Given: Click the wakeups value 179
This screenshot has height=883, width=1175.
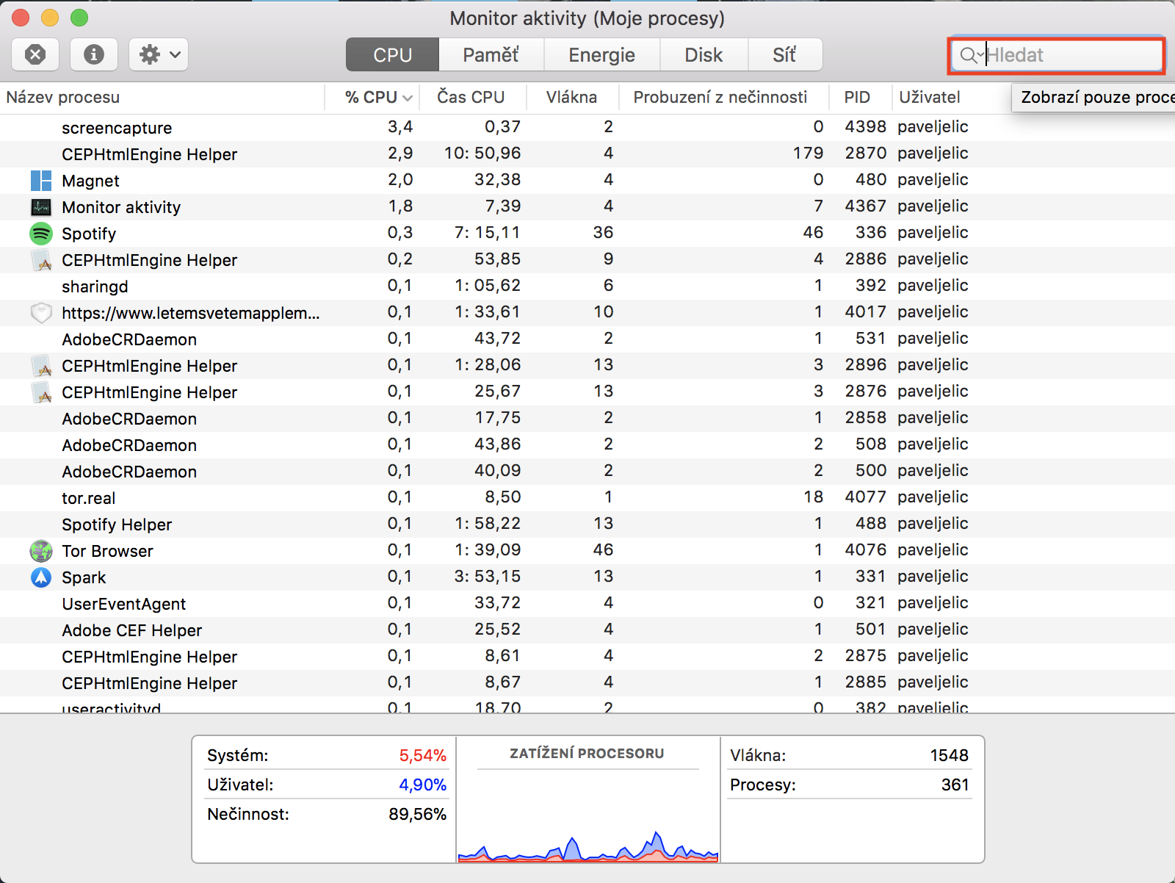Looking at the screenshot, I should pos(808,153).
